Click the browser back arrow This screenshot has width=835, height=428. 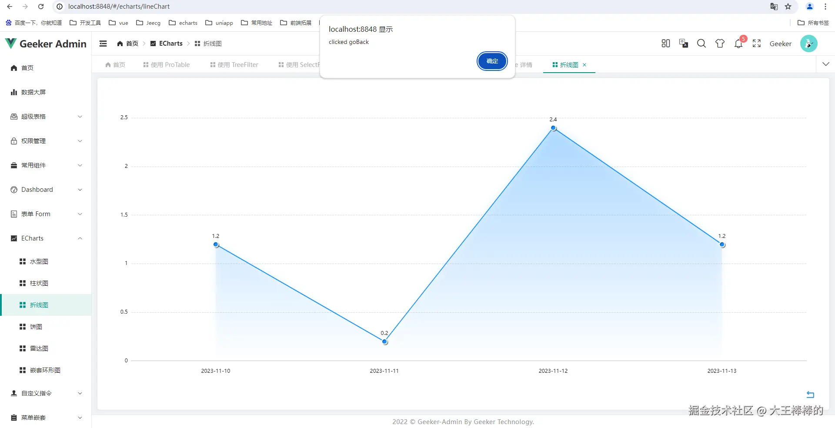pyautogui.click(x=10, y=7)
